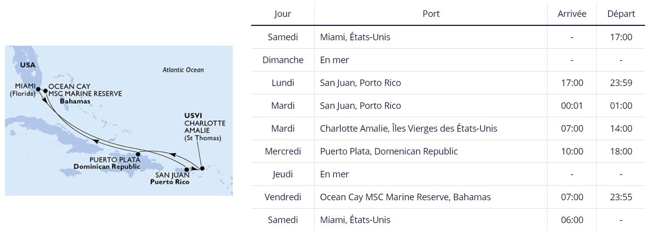Click Ocean Cay MSC Marine Reserve, Bahamas cell
This screenshot has height=231, width=651.
431,197
